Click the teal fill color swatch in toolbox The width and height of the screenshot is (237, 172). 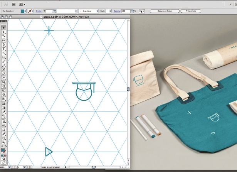pyautogui.click(x=3, y=150)
